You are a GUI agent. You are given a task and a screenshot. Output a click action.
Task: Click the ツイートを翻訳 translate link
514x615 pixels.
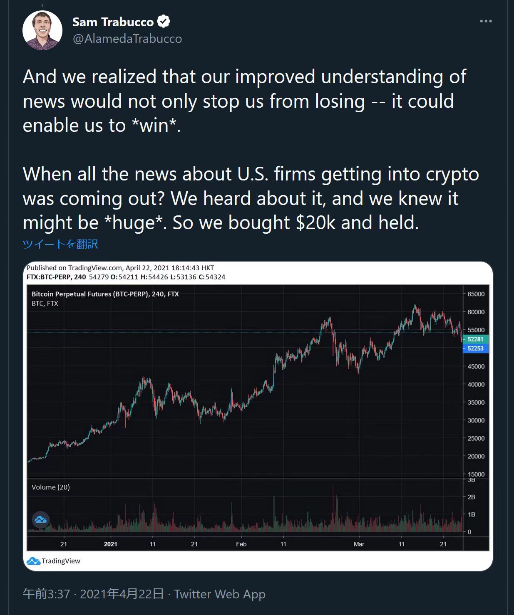pyautogui.click(x=60, y=244)
